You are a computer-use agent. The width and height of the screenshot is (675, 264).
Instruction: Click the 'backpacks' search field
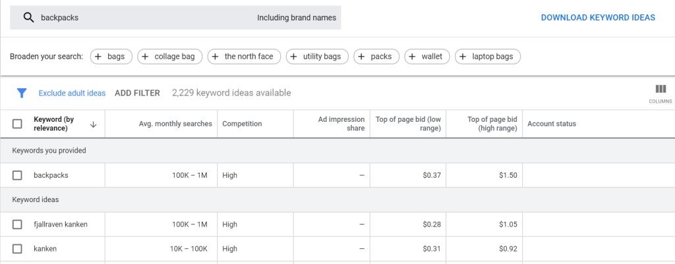(x=145, y=18)
